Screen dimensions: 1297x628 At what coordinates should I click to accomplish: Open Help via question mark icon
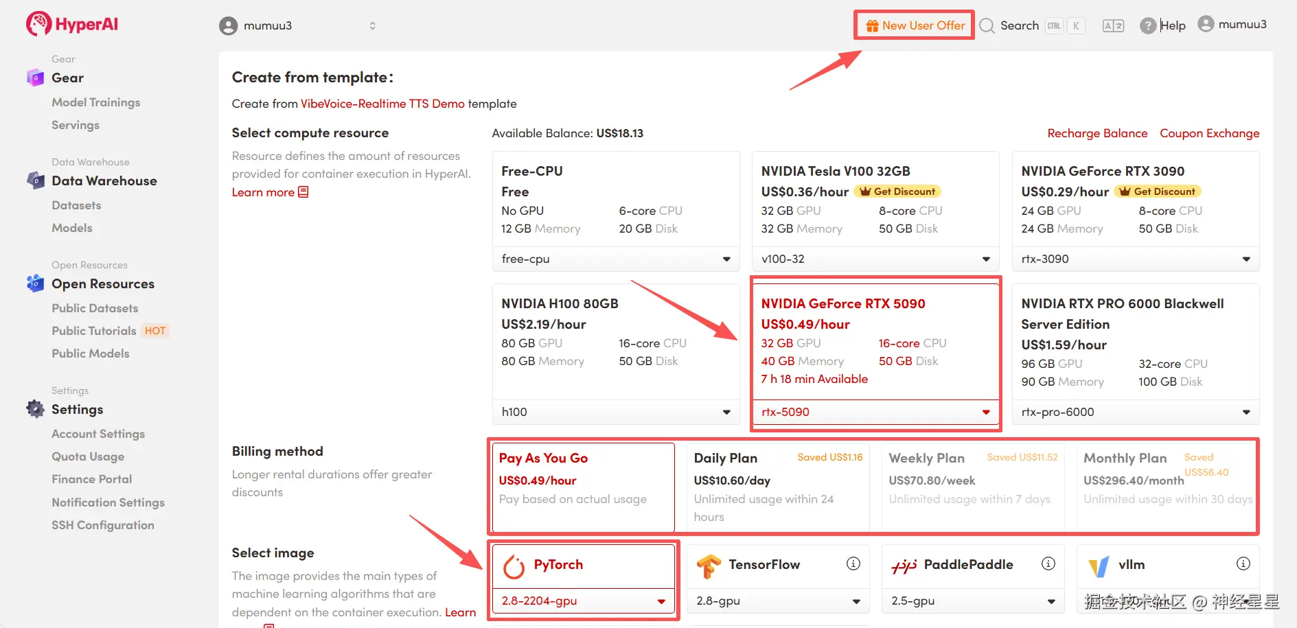(1147, 26)
